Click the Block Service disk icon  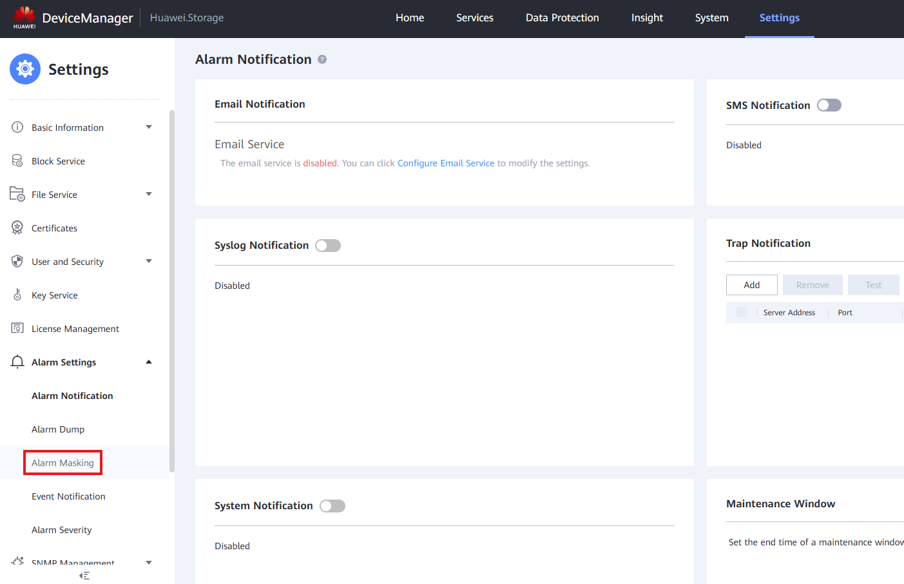pyautogui.click(x=17, y=161)
